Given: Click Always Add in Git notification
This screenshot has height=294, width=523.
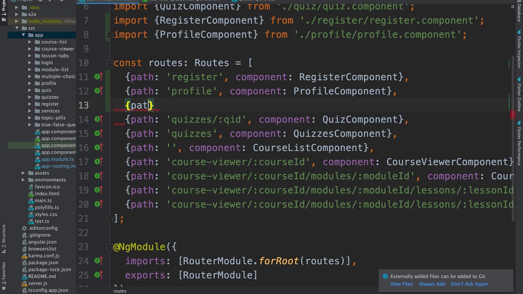Looking at the screenshot, I should pos(431,284).
